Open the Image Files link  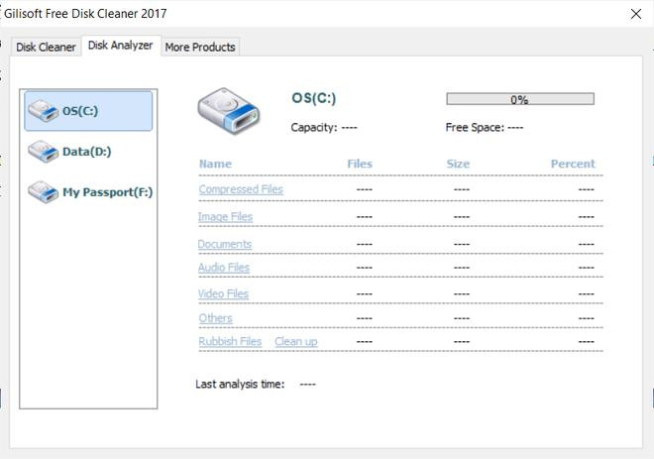tap(225, 216)
